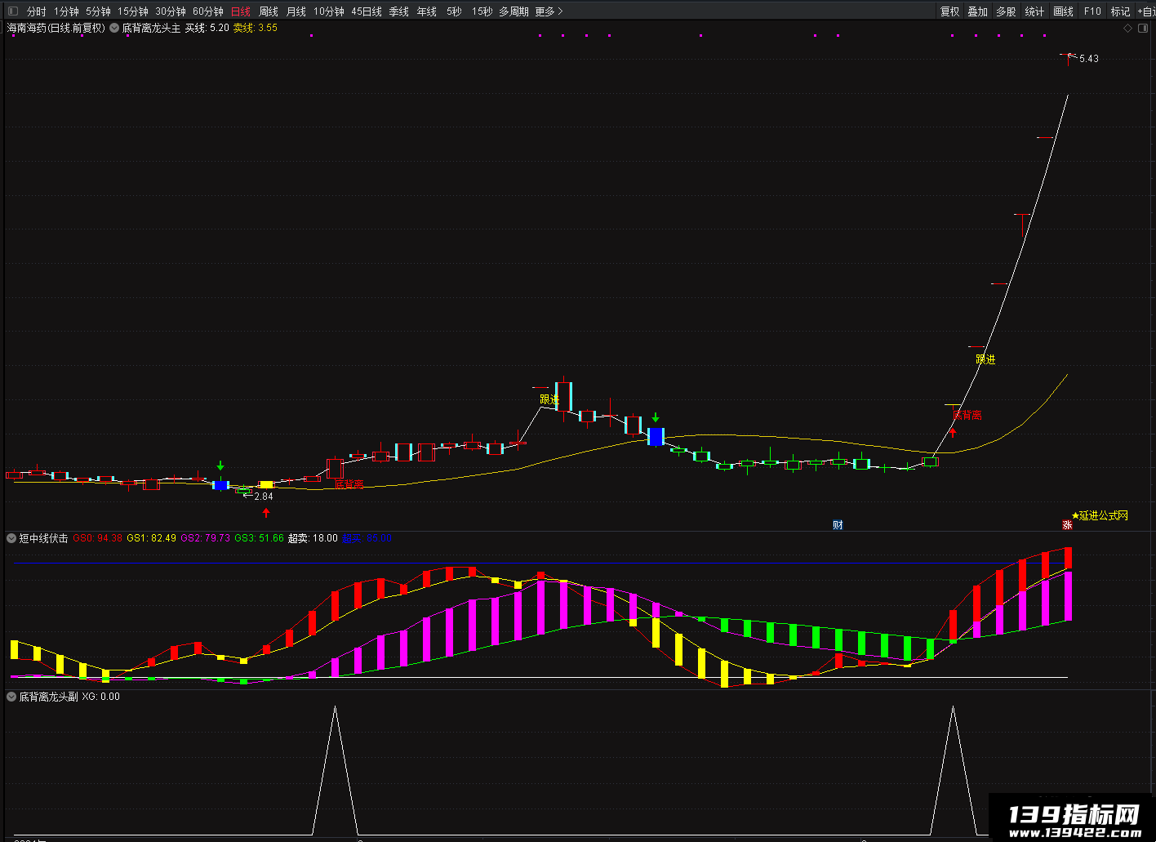The image size is (1156, 842).
Task: Expand the 短中线伏击 indicator dropdown
Action: [x=11, y=538]
